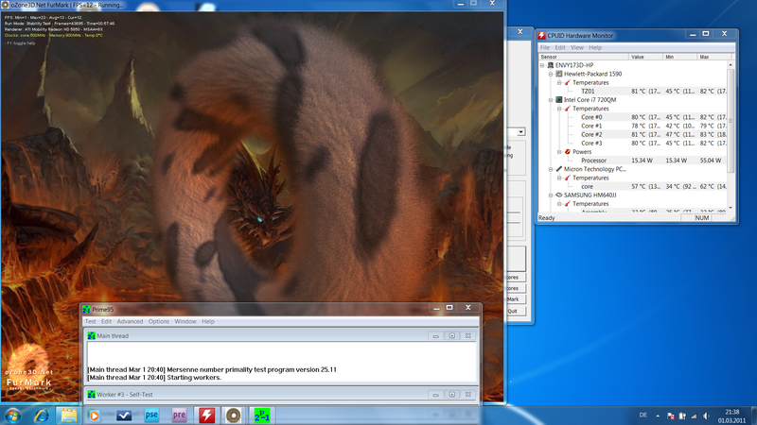Open Prime95 Test menu
Image resolution: width=757 pixels, height=425 pixels.
[x=90, y=321]
